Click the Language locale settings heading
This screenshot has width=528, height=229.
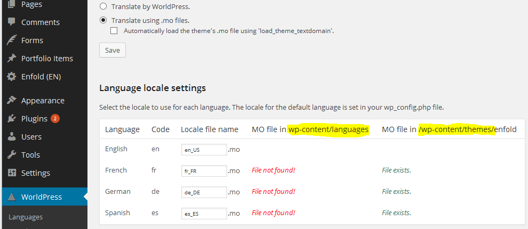click(153, 88)
